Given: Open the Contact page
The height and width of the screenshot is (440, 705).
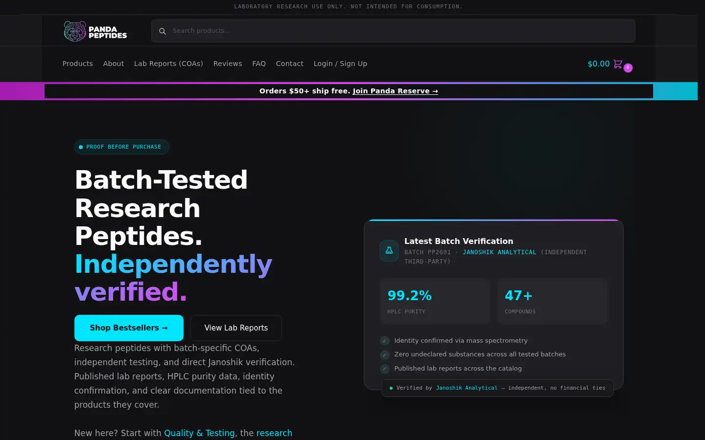Looking at the screenshot, I should pos(289,64).
